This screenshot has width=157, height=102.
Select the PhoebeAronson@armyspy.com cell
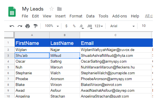tap(115, 79)
